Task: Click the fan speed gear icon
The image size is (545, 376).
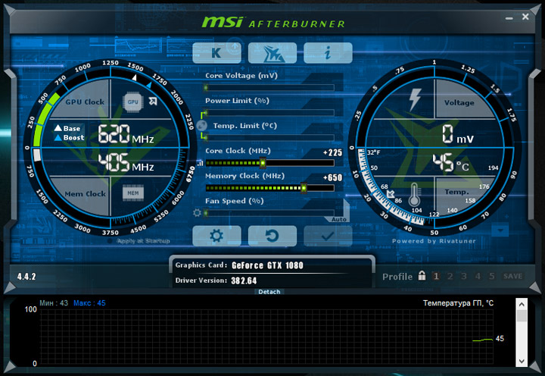Action: [197, 212]
